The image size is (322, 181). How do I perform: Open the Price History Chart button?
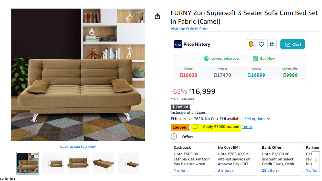pos(292,44)
